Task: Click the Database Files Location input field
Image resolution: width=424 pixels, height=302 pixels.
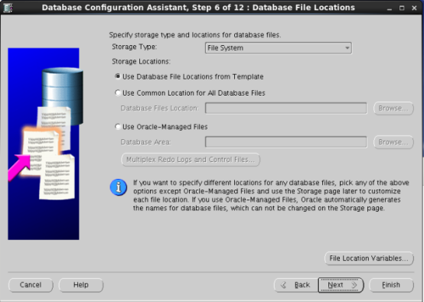Action: coord(285,108)
